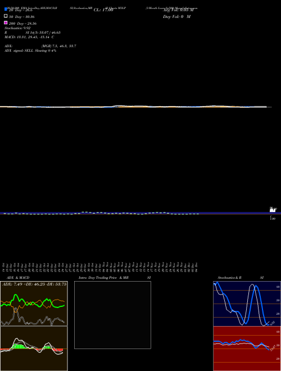Click the ADX chart header with +DY and -DY values
Image resolution: width=281 pixels, height=371 pixels.
click(34, 284)
